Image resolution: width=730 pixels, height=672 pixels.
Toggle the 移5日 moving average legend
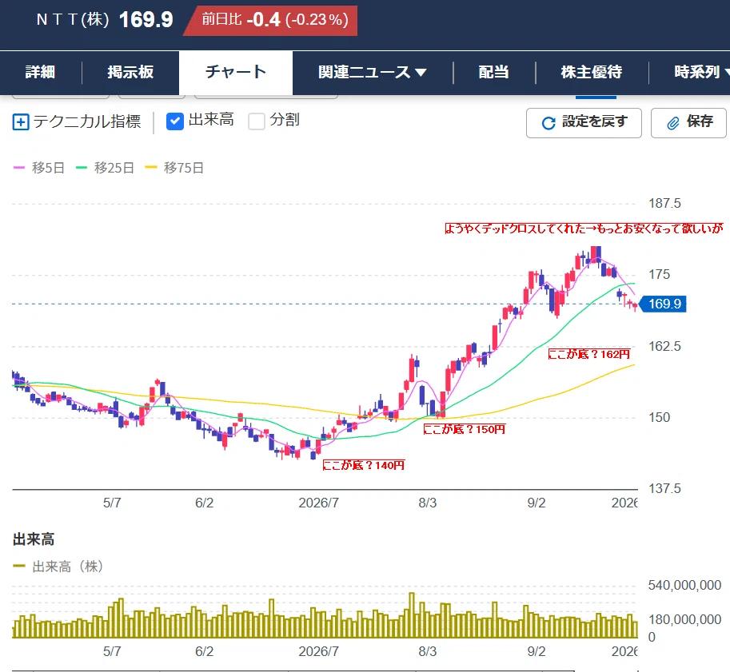pos(39,168)
